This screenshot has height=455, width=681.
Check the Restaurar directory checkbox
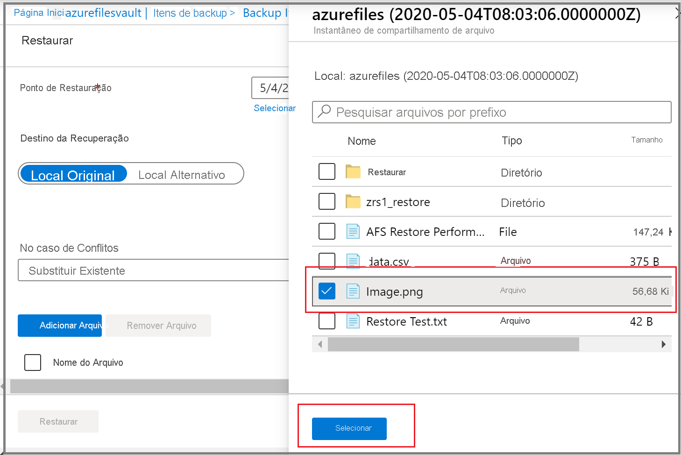coord(327,171)
